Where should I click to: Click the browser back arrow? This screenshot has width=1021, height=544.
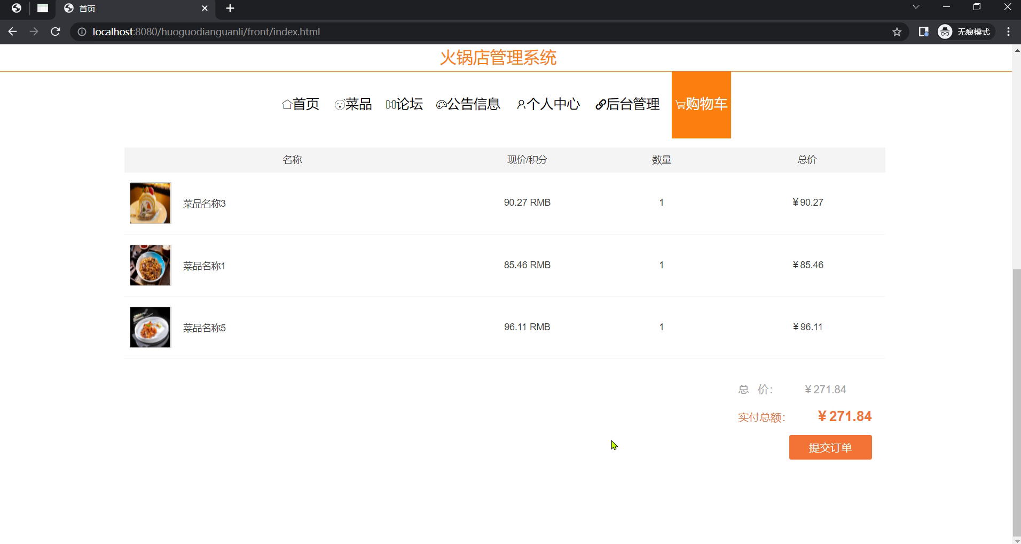pos(12,32)
